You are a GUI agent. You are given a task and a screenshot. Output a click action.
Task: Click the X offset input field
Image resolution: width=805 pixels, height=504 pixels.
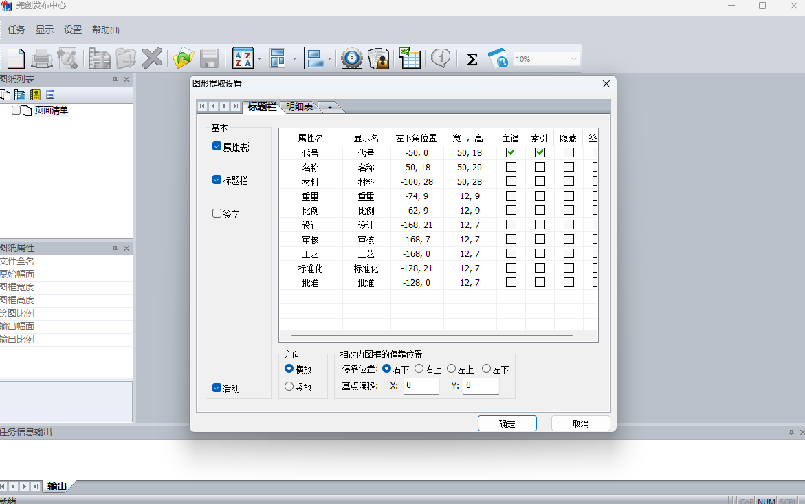click(x=421, y=386)
